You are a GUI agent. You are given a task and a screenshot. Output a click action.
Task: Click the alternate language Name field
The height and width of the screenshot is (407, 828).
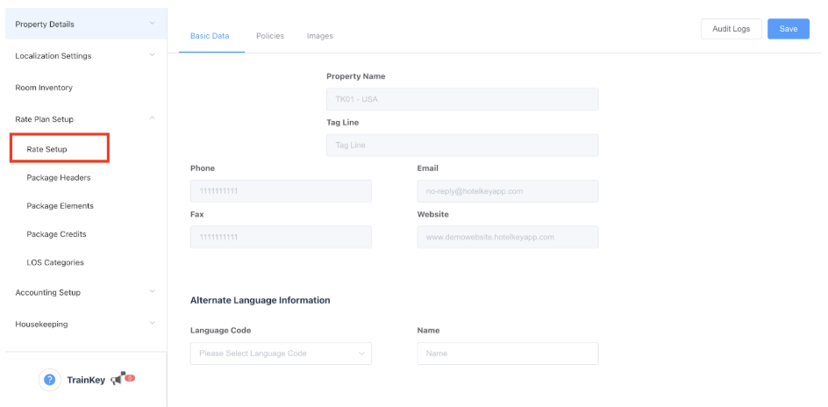click(x=507, y=353)
